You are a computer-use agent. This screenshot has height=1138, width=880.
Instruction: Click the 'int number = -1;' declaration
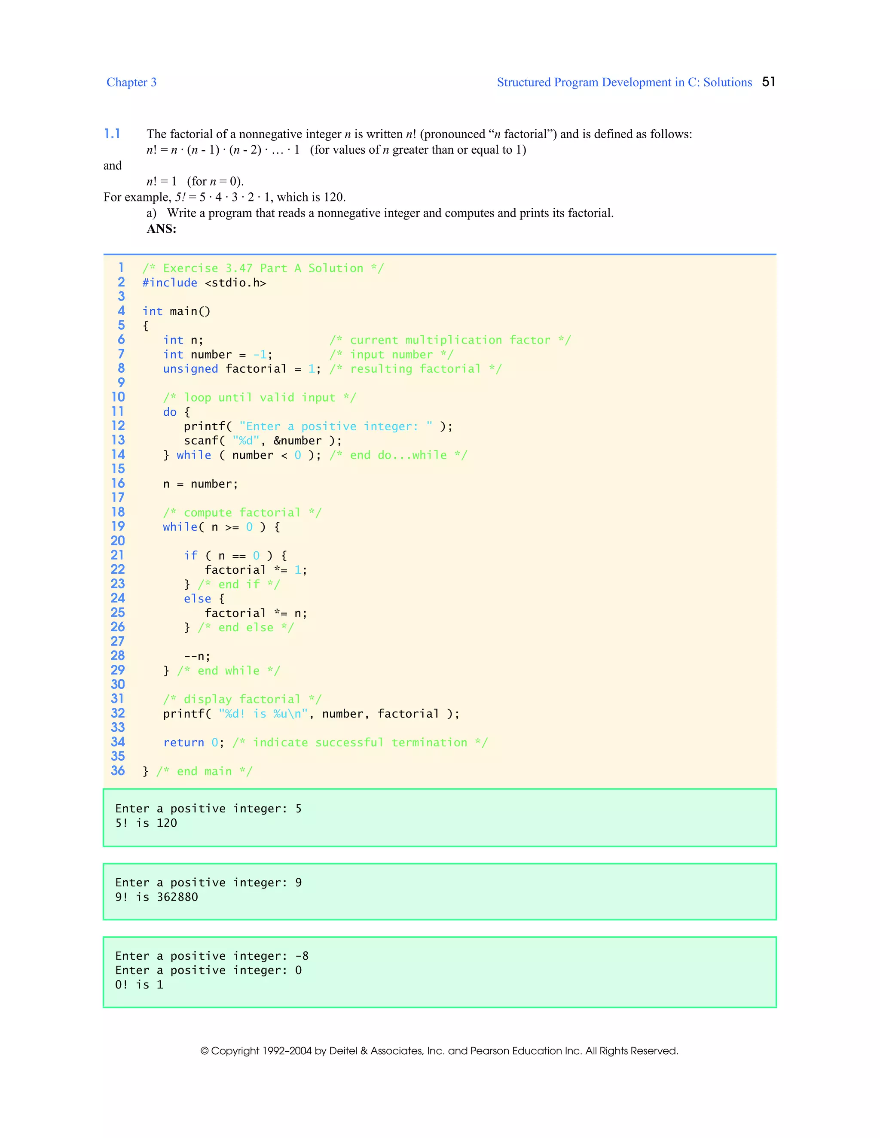point(217,355)
